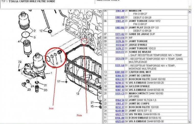Click 'VIS A EMBASE DIAM 6X100-18' description

pos(146,90)
